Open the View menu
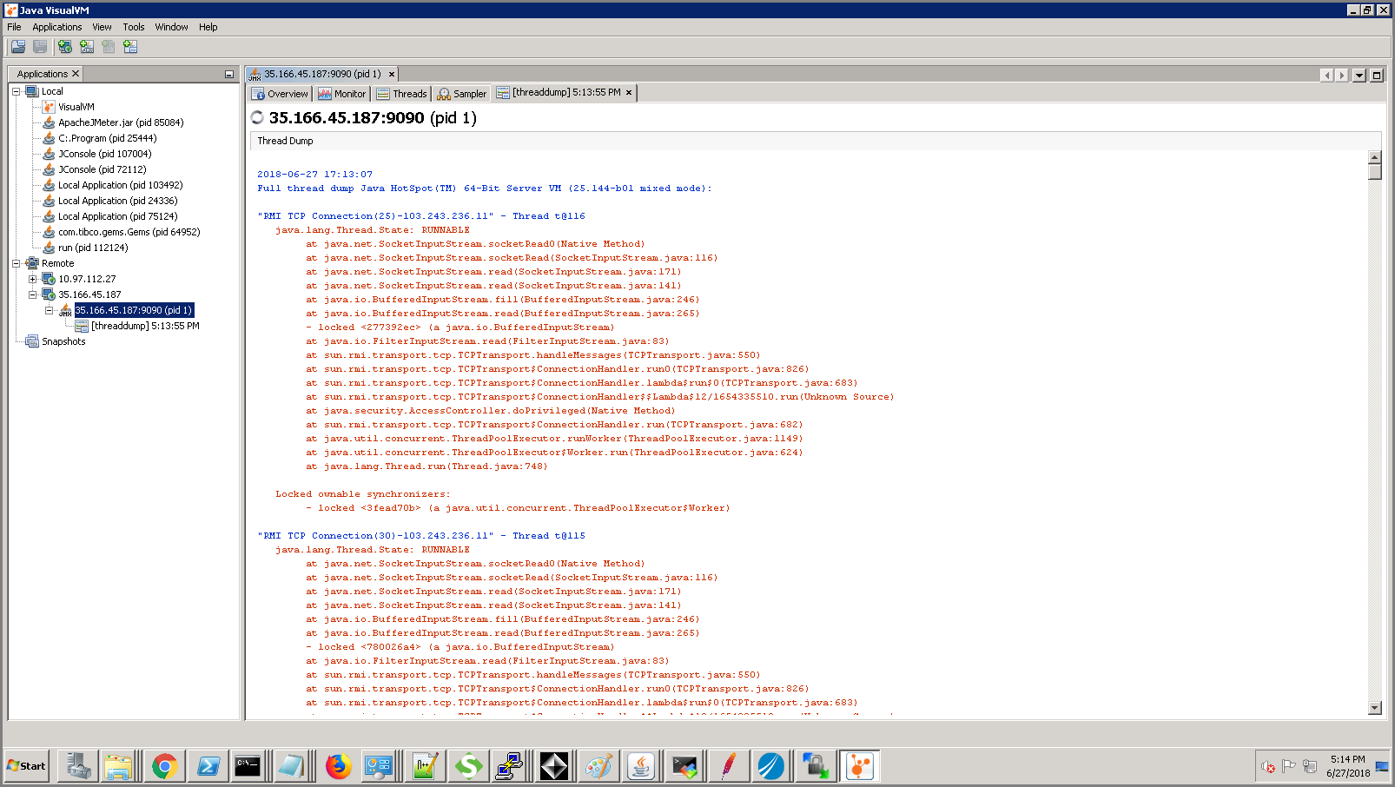This screenshot has height=787, width=1395. [102, 27]
